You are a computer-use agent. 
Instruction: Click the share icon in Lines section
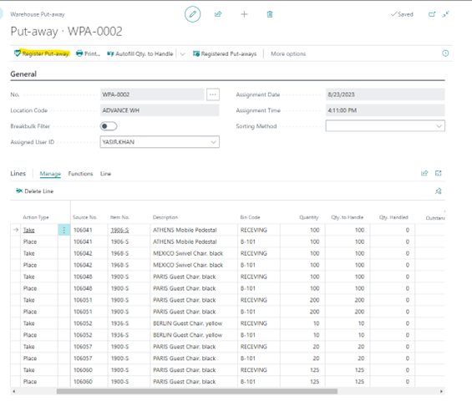[x=424, y=173]
